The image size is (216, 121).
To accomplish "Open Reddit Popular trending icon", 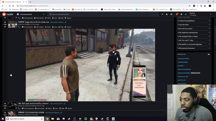I will (162, 14).
